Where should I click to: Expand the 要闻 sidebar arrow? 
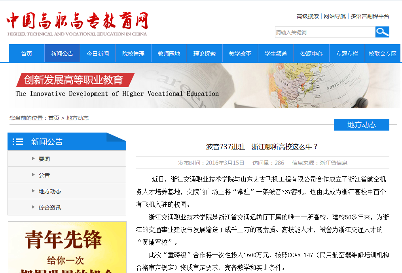coord(33,159)
